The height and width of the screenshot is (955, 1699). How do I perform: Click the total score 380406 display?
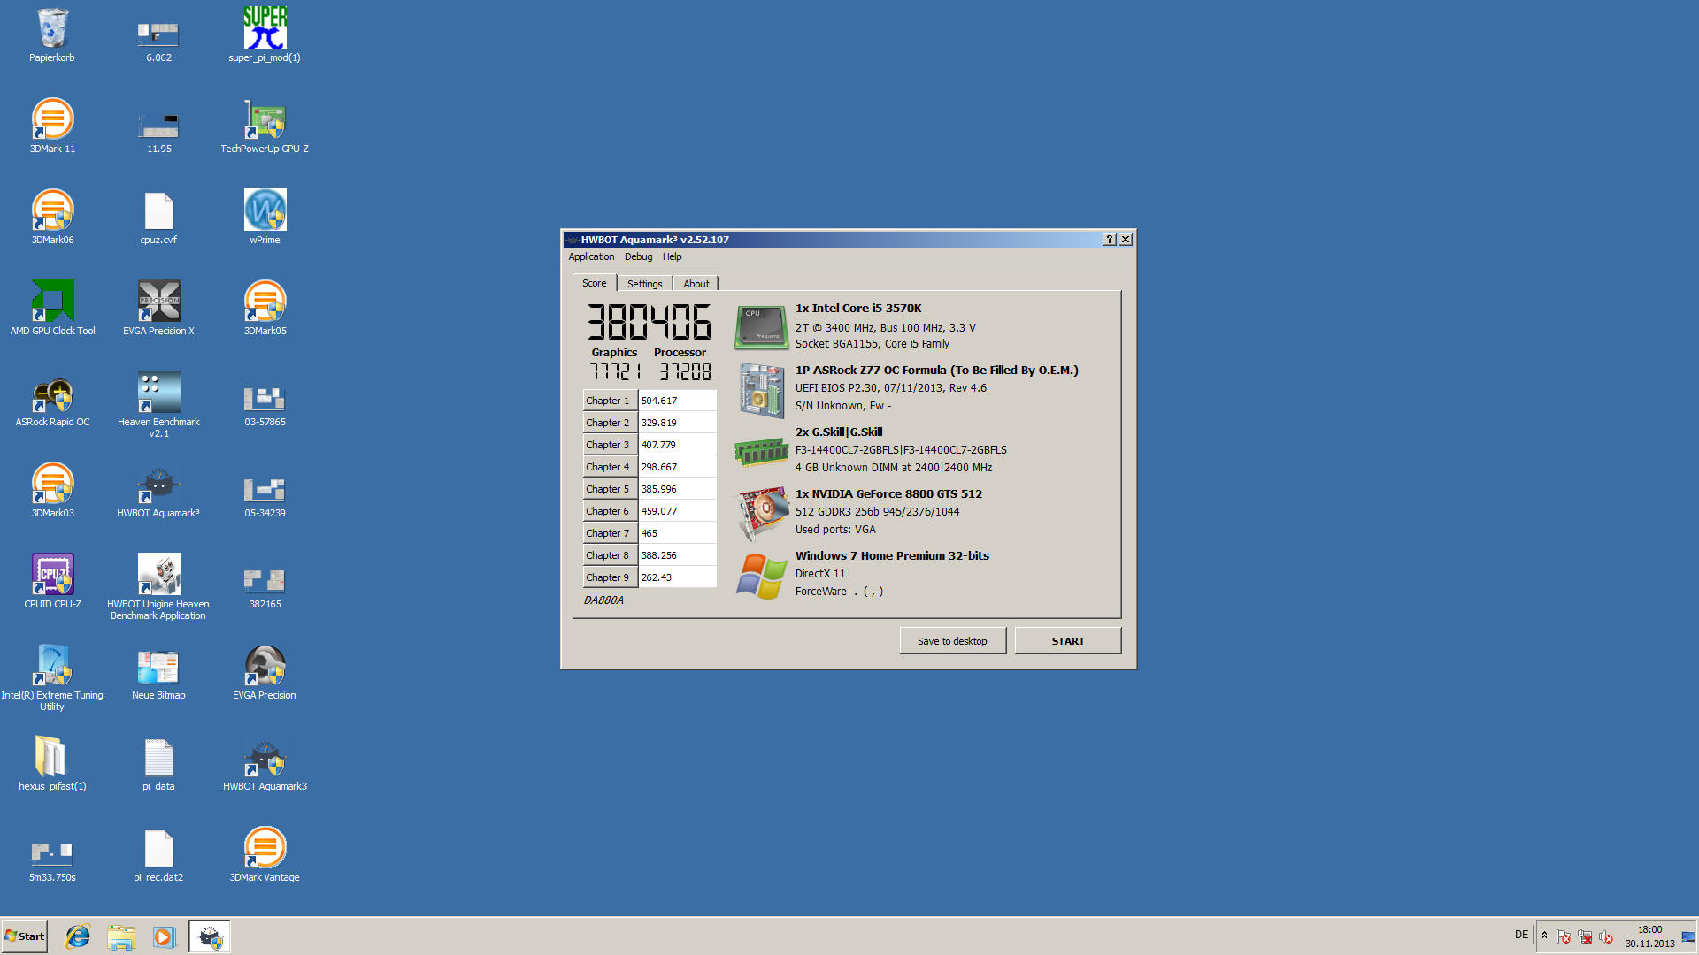point(650,322)
